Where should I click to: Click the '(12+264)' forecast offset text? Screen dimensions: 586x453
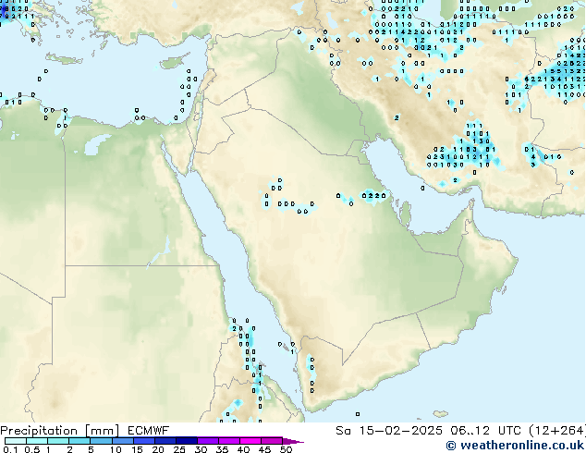[x=556, y=431]
